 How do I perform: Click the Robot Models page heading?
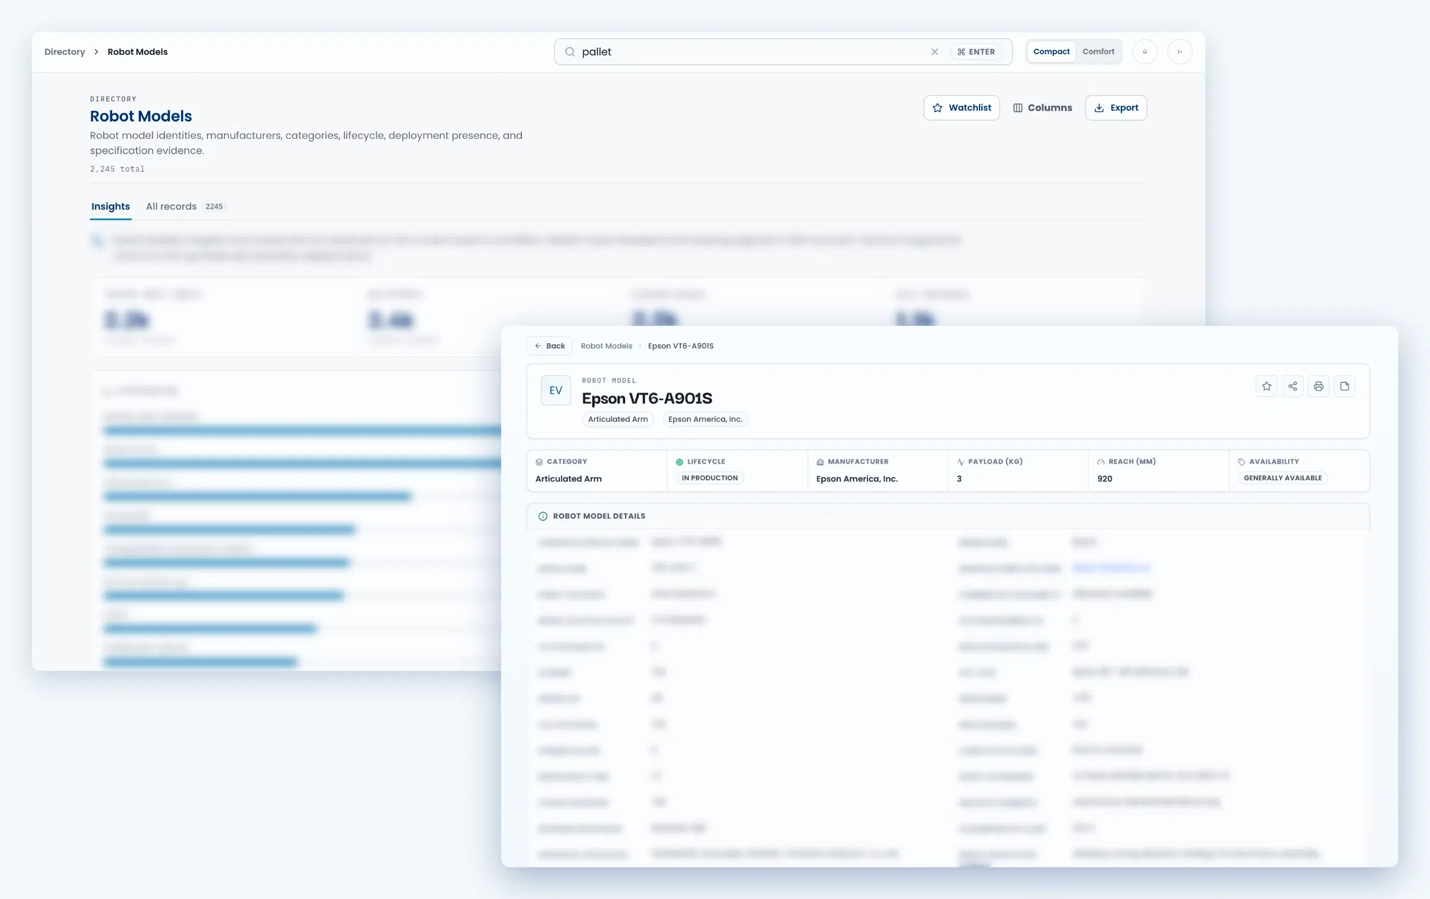coord(141,116)
